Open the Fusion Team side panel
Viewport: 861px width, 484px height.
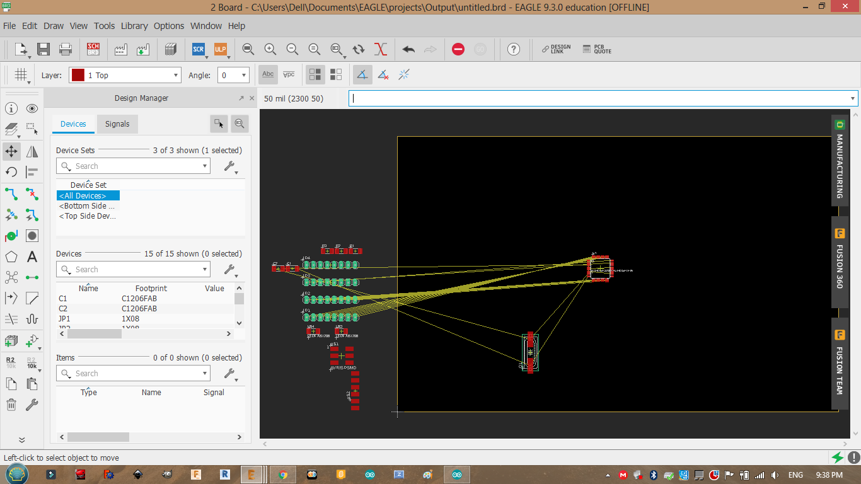click(840, 364)
